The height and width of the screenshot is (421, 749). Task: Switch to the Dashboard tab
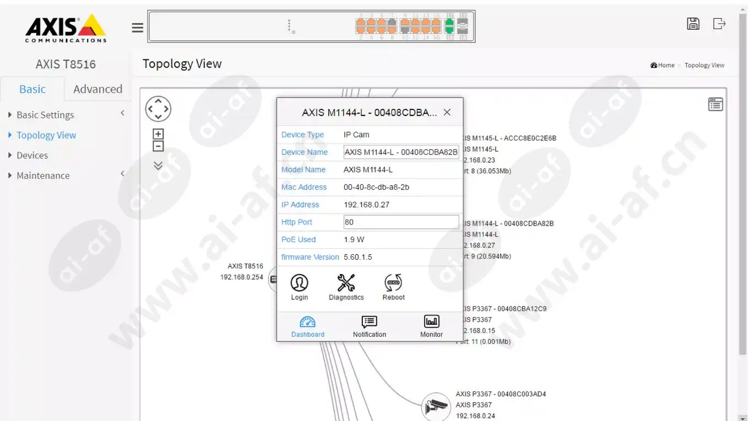pyautogui.click(x=308, y=326)
